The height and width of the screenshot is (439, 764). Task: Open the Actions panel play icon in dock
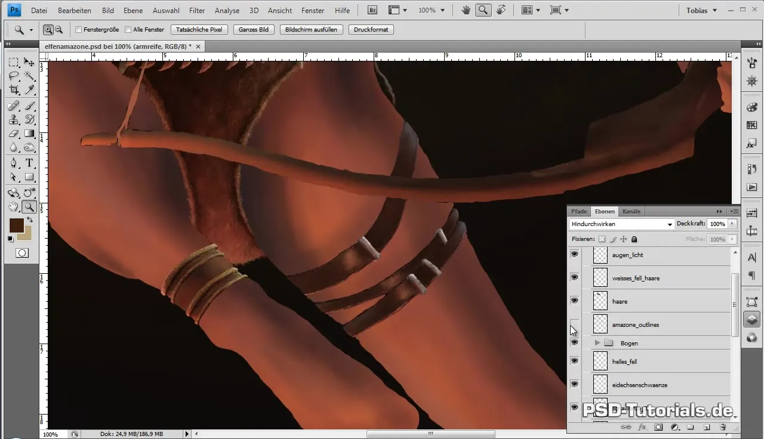coord(752,187)
